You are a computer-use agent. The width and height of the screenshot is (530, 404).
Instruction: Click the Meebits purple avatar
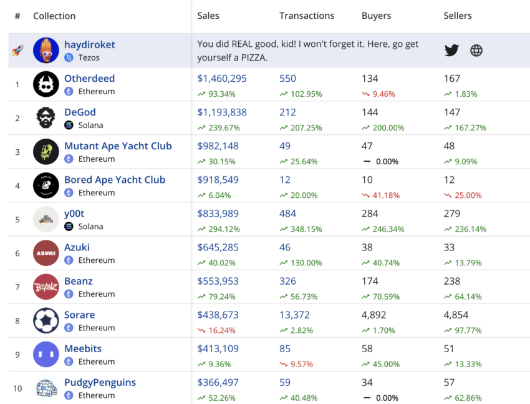pyautogui.click(x=46, y=354)
